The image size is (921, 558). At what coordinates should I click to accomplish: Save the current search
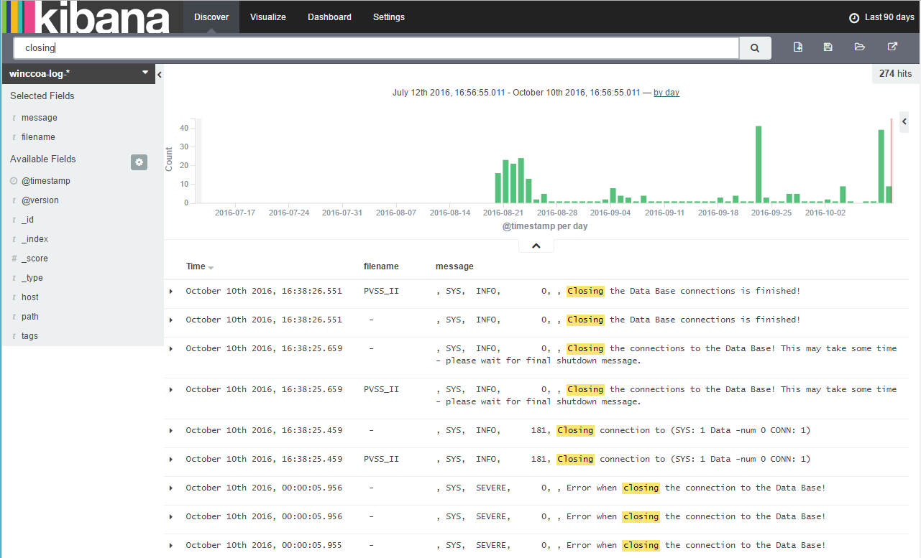click(x=828, y=47)
